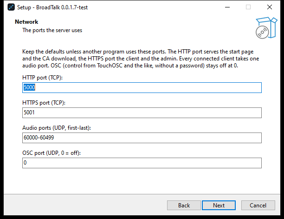Click the OSC port field containing 0
284x219 pixels.
[142, 163]
